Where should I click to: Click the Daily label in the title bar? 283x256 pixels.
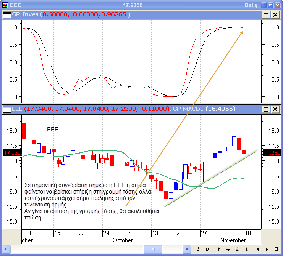coord(251,5)
